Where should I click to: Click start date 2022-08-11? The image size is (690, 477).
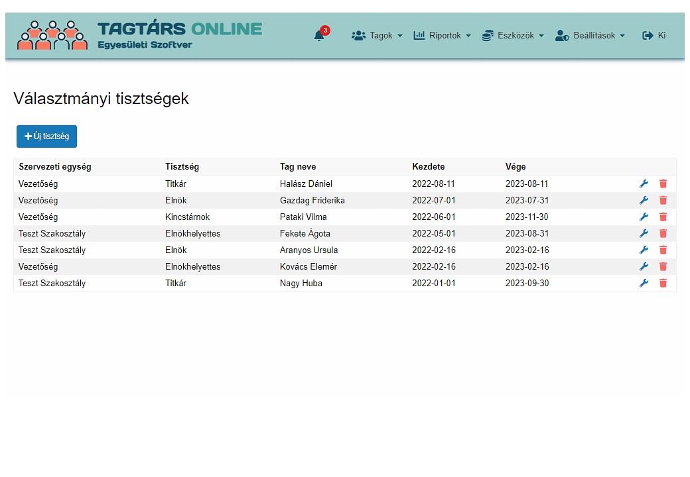click(x=433, y=184)
